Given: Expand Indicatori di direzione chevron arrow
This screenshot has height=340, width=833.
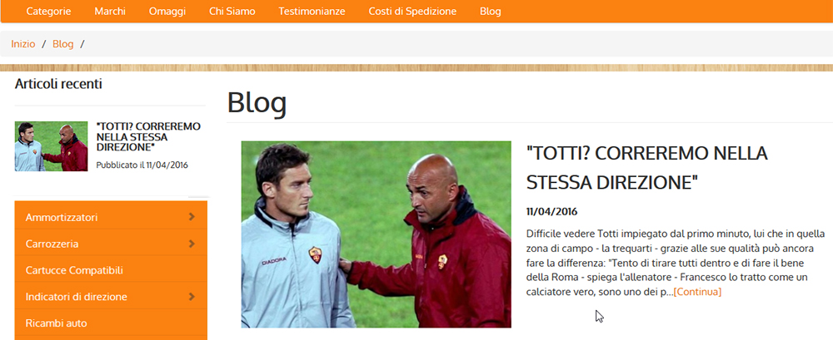Looking at the screenshot, I should (x=192, y=297).
